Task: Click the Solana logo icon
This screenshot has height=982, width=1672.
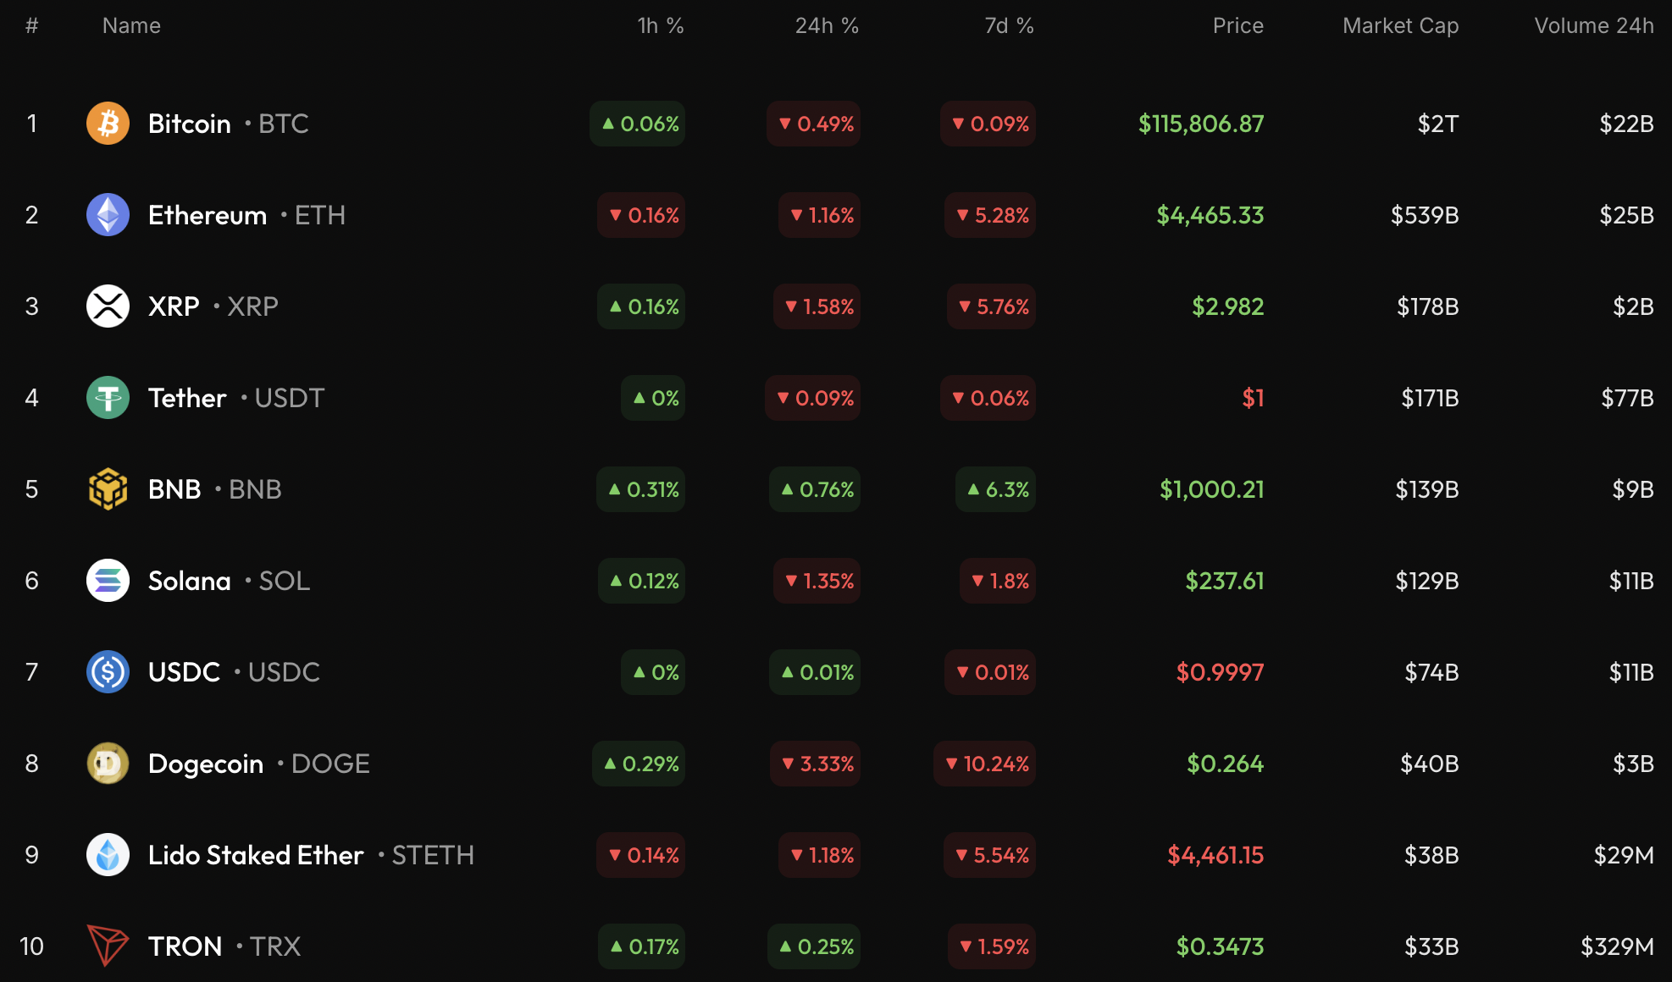Action: click(108, 581)
